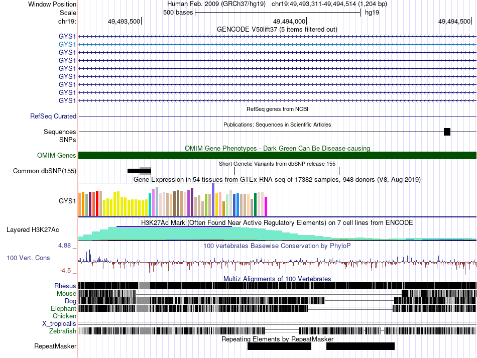Click the Rhesus alignment row label
Image resolution: width=477 pixels, height=358 pixels.
click(x=65, y=286)
